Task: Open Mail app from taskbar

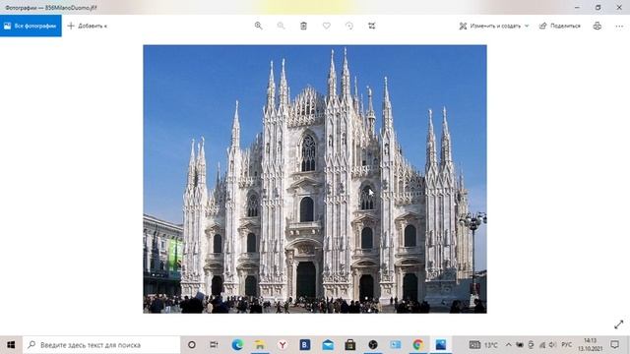Action: (328, 345)
